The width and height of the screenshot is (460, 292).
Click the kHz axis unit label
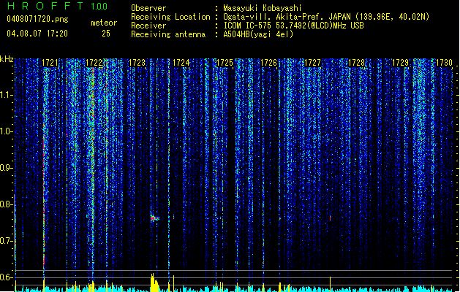tap(7, 59)
